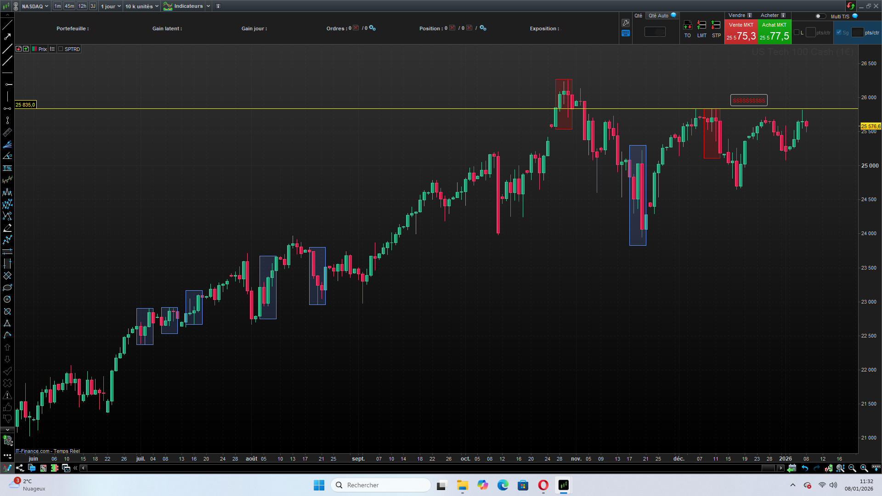Click the Prix color swatch
This screenshot has width=882, height=496.
34,49
